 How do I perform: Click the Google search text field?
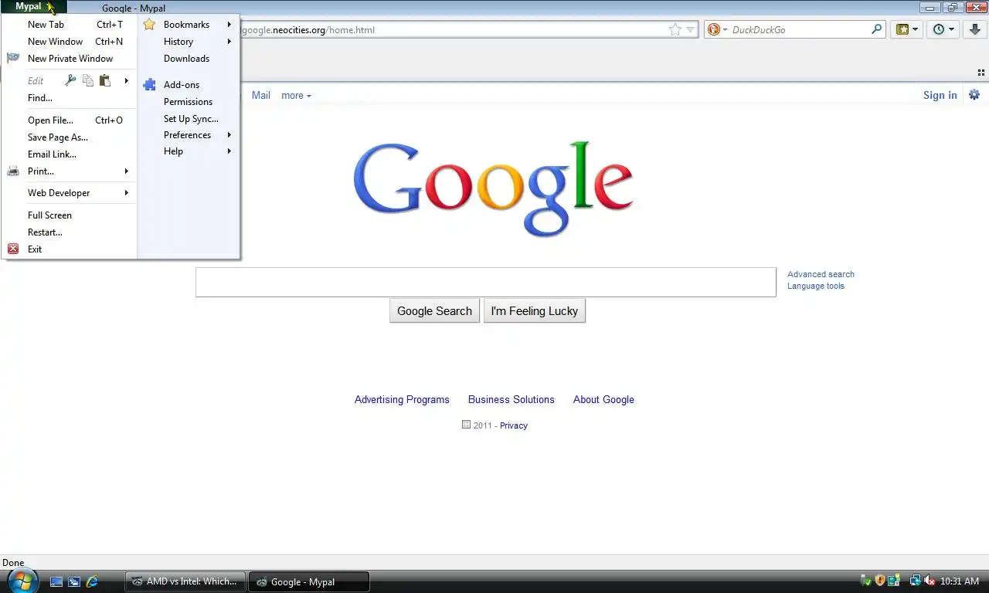pos(486,282)
